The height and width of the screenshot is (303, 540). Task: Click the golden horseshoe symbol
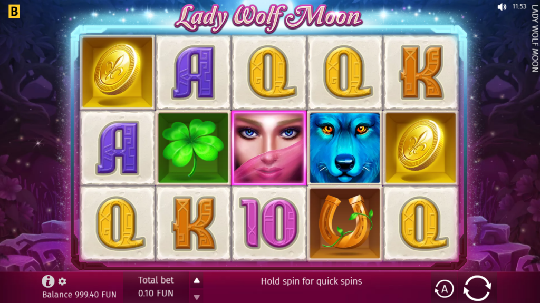(x=345, y=223)
